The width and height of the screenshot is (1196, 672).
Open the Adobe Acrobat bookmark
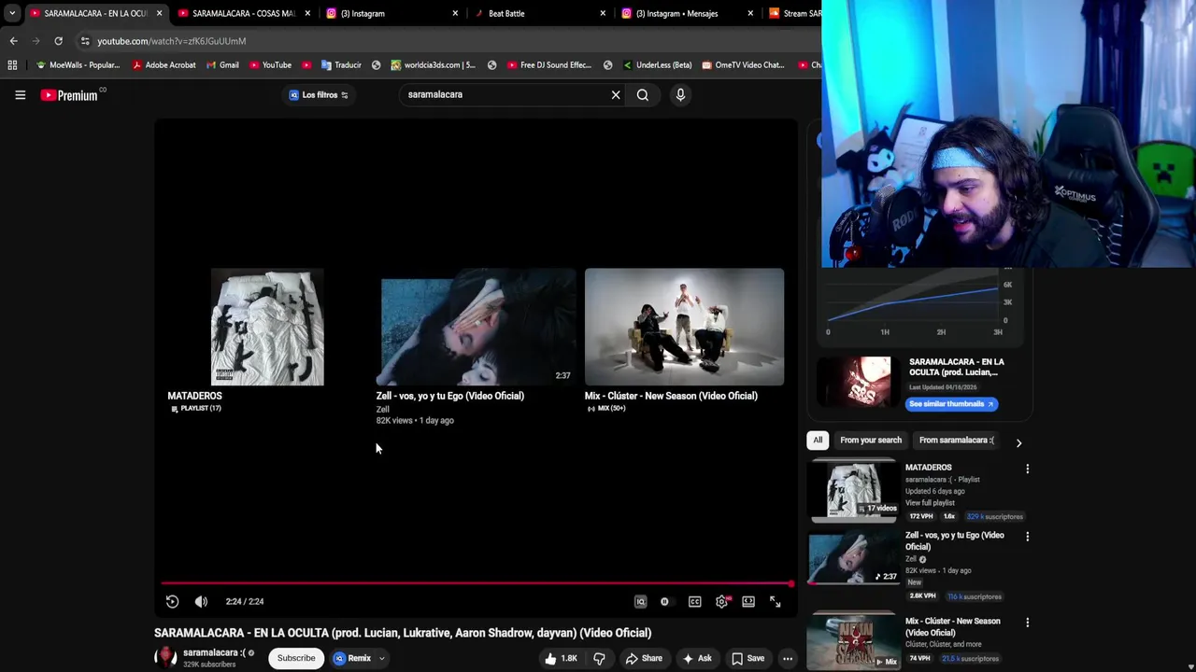click(164, 65)
